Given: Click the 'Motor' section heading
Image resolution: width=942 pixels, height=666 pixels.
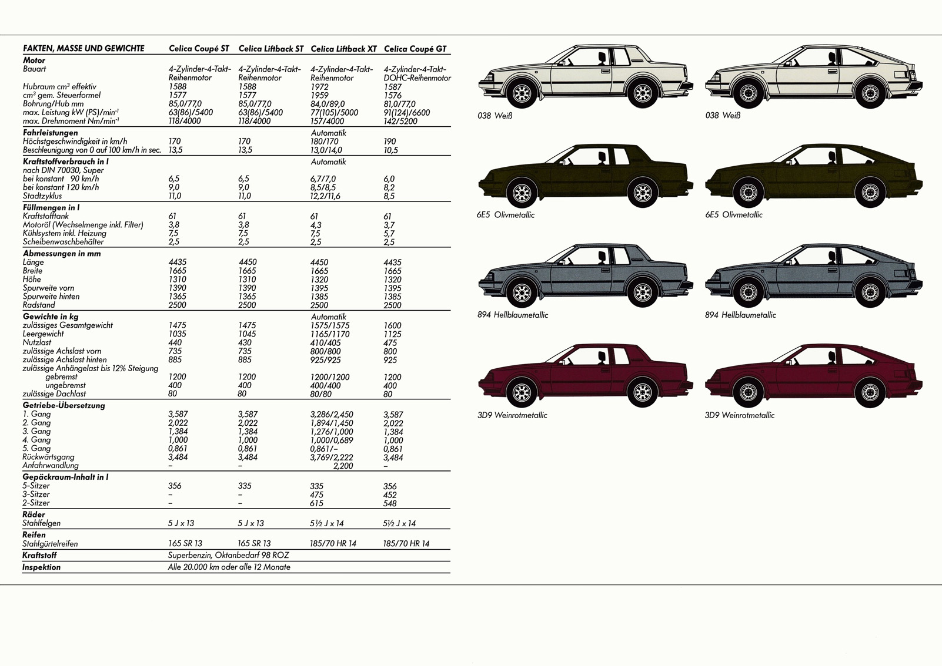Looking at the screenshot, I should click(x=34, y=60).
